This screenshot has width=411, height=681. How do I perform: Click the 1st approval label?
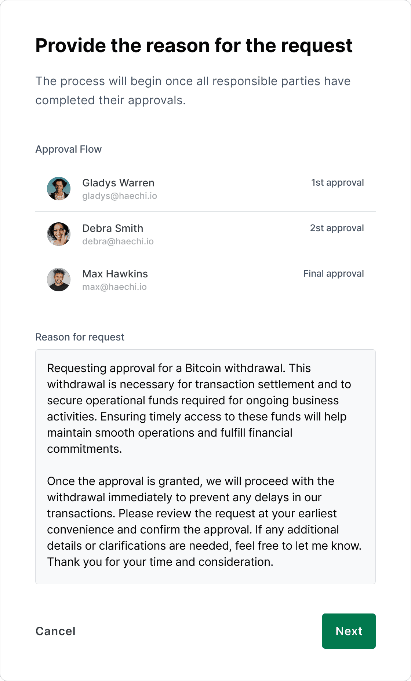click(338, 182)
